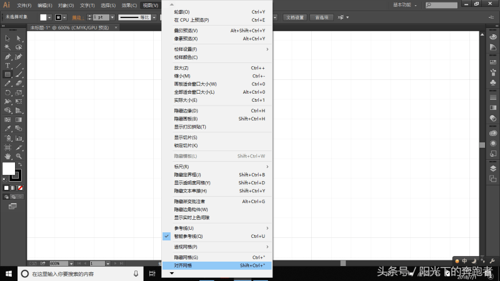The width and height of the screenshot is (500, 281).
Task: Click the large white fill swatch
Action: pyautogui.click(x=9, y=169)
